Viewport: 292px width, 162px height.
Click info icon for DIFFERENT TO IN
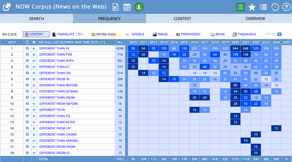[x=27, y=110]
